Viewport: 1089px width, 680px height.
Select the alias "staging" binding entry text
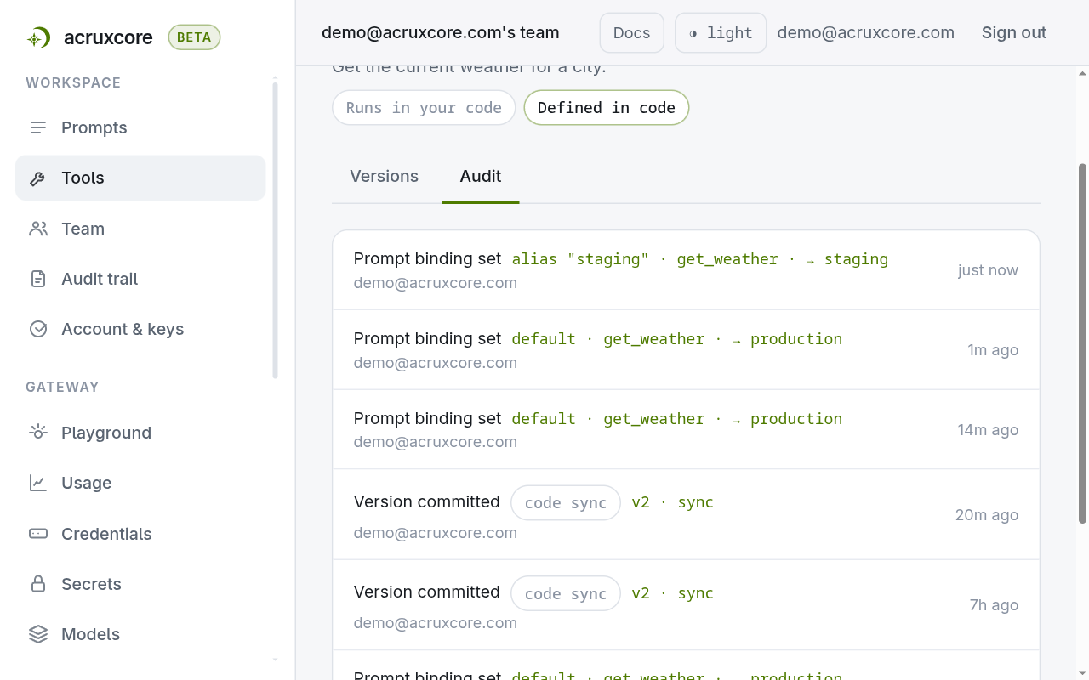pyautogui.click(x=700, y=259)
